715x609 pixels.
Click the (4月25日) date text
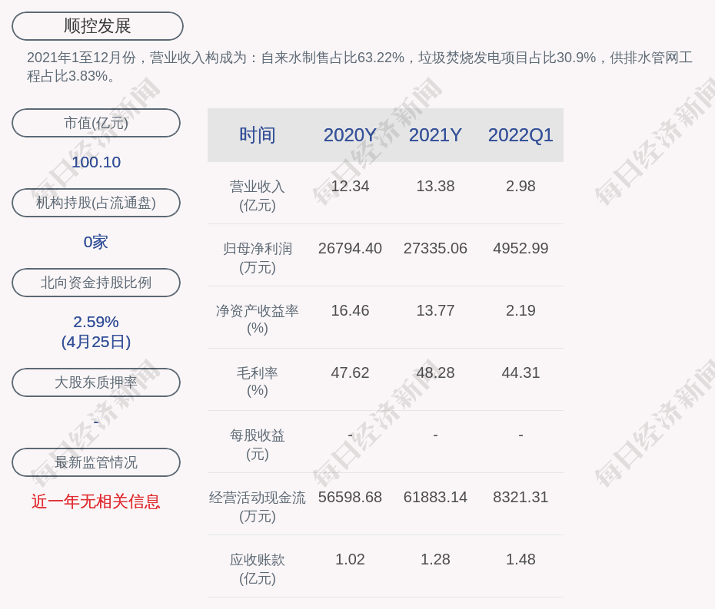96,342
